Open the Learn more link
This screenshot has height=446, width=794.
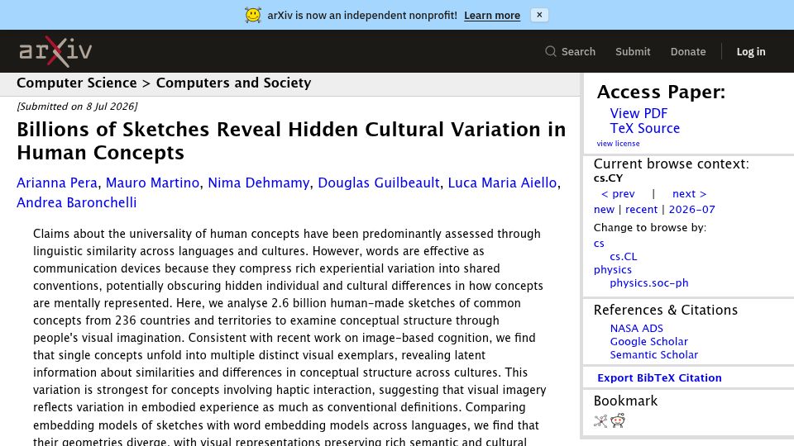click(491, 16)
